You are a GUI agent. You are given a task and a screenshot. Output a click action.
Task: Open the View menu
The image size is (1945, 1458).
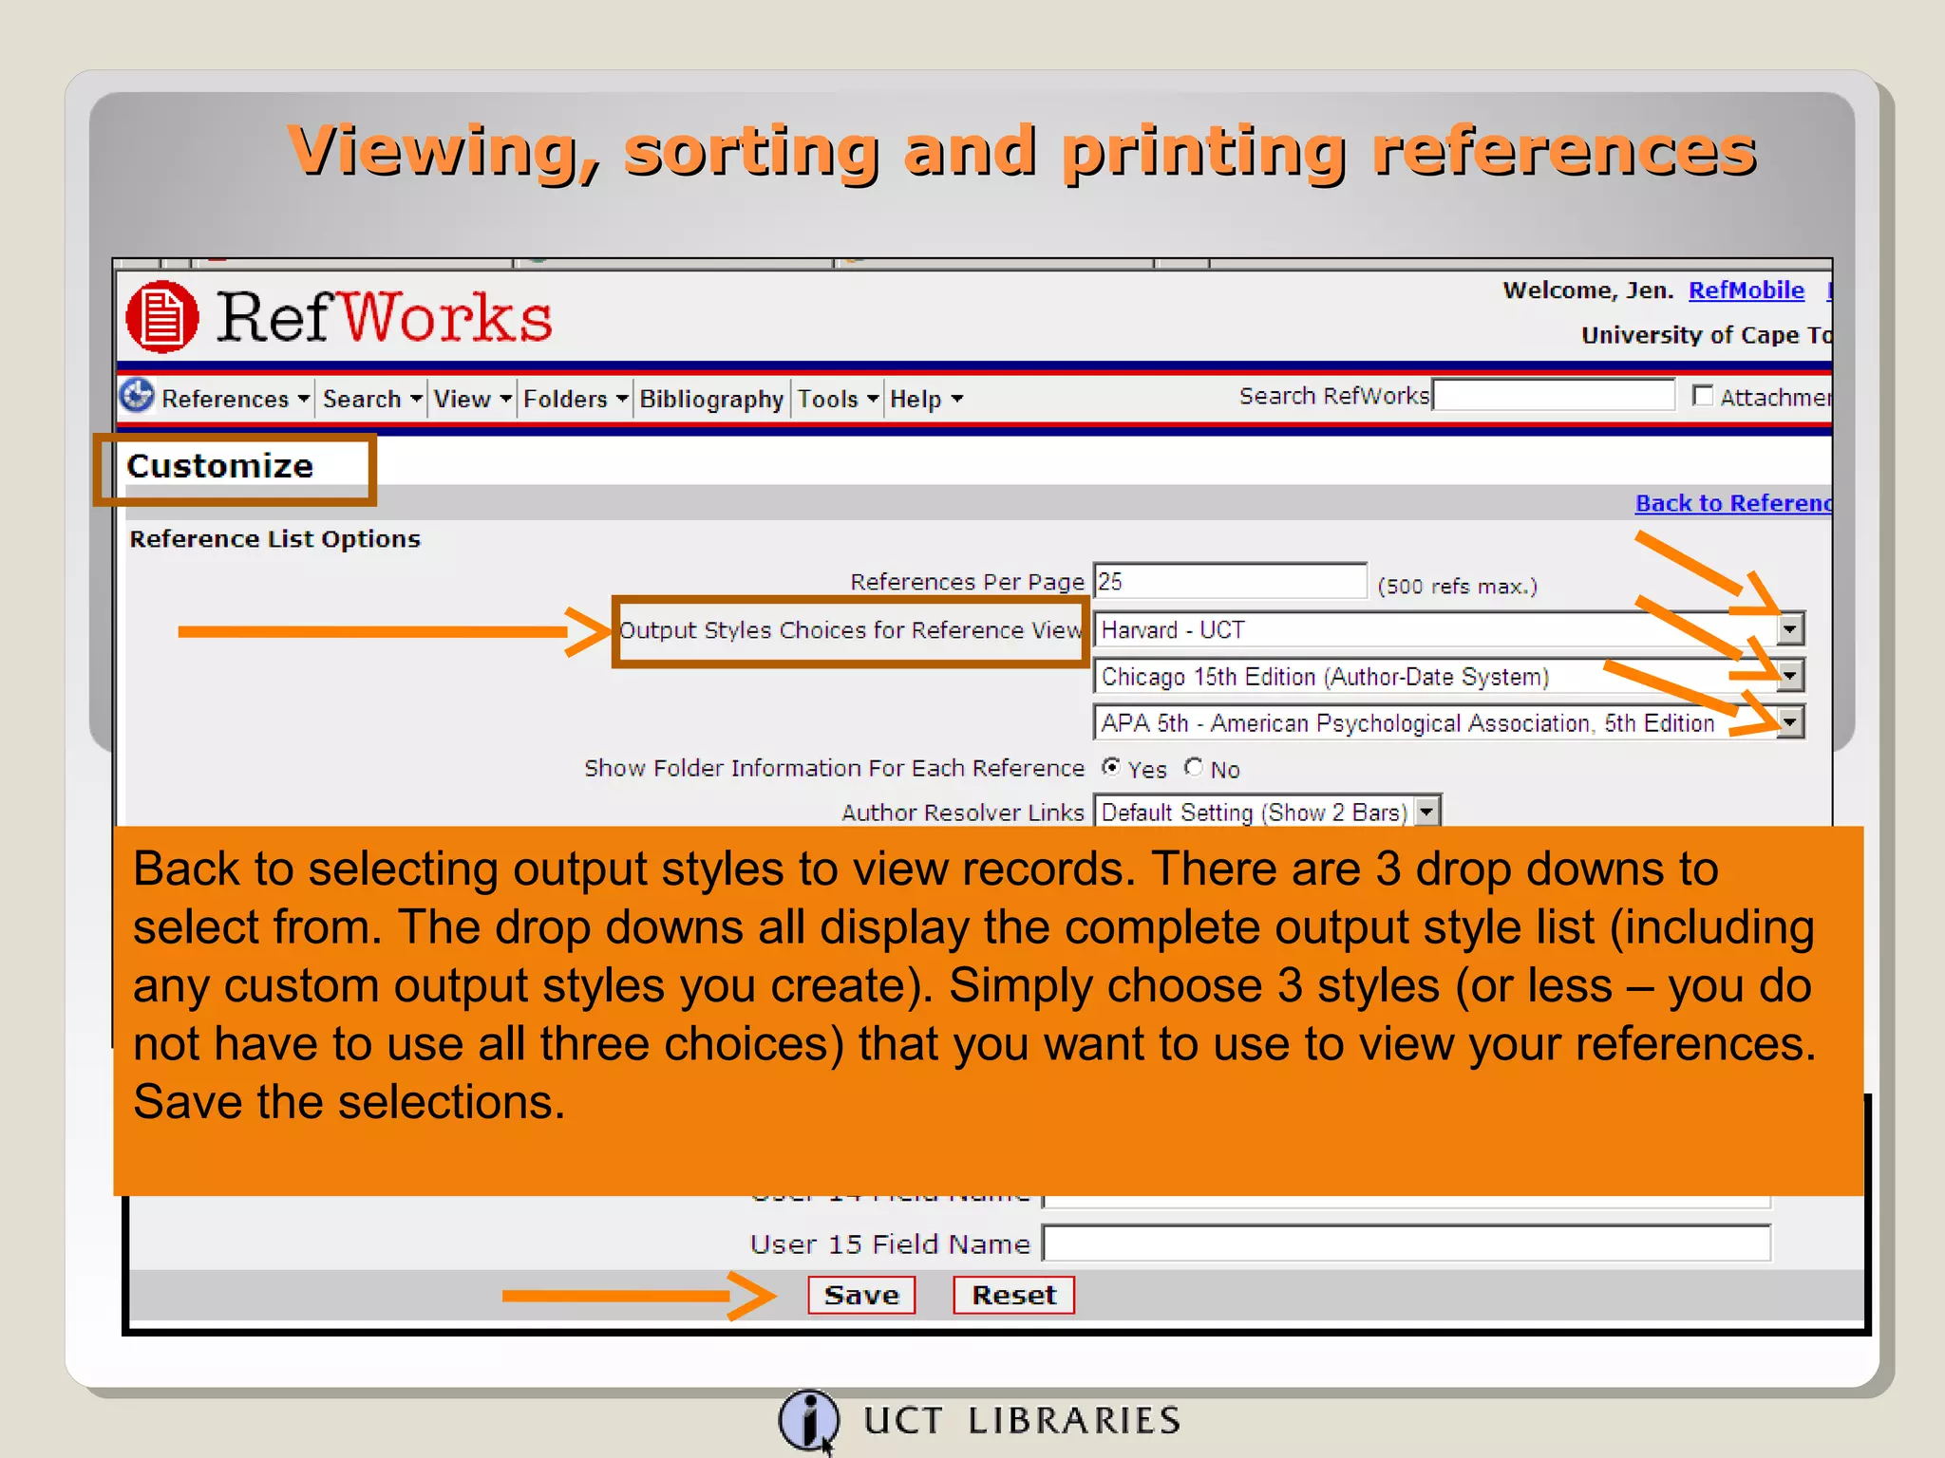tap(473, 399)
